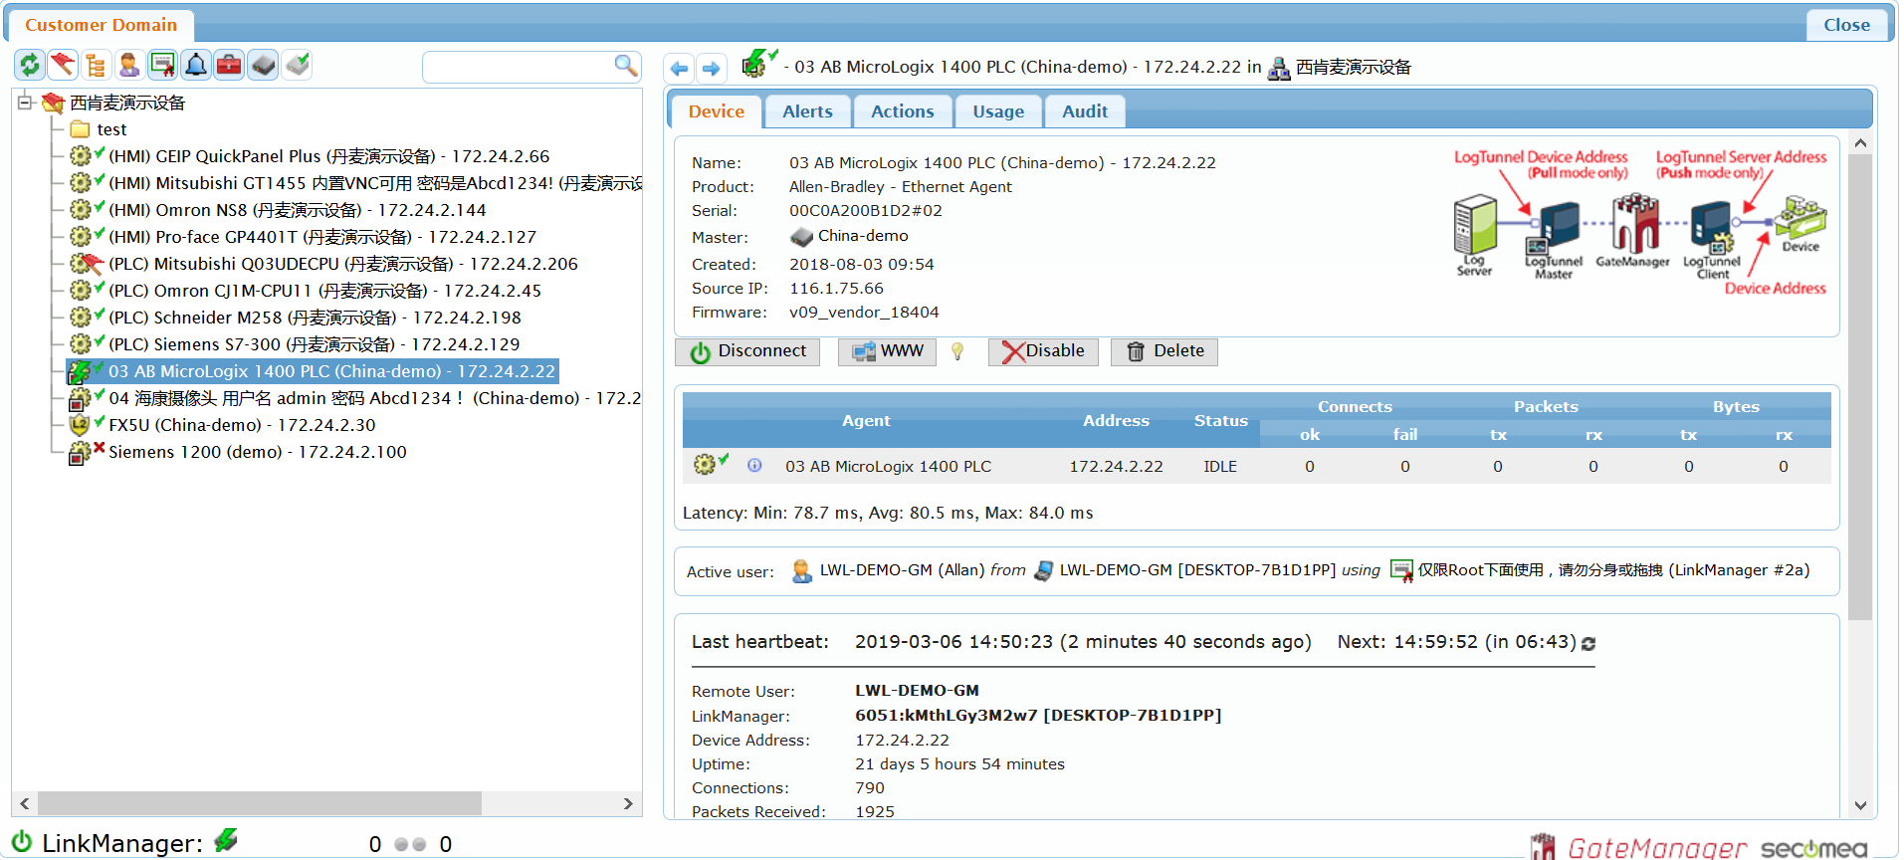This screenshot has width=1904, height=860.
Task: Select GEIP QuickPanel Plus HMI device
Action: coord(328,156)
